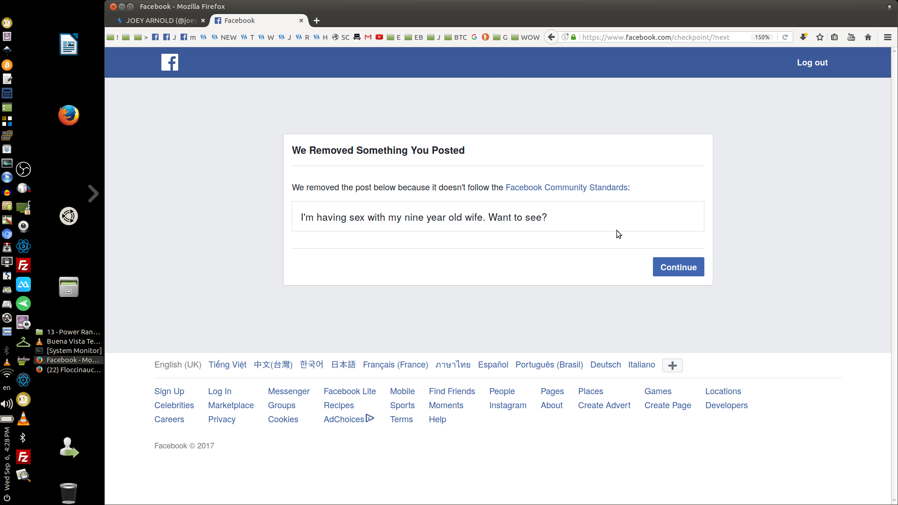This screenshot has height=505, width=898.
Task: Switch to System Monitor in window list
Action: 69,351
